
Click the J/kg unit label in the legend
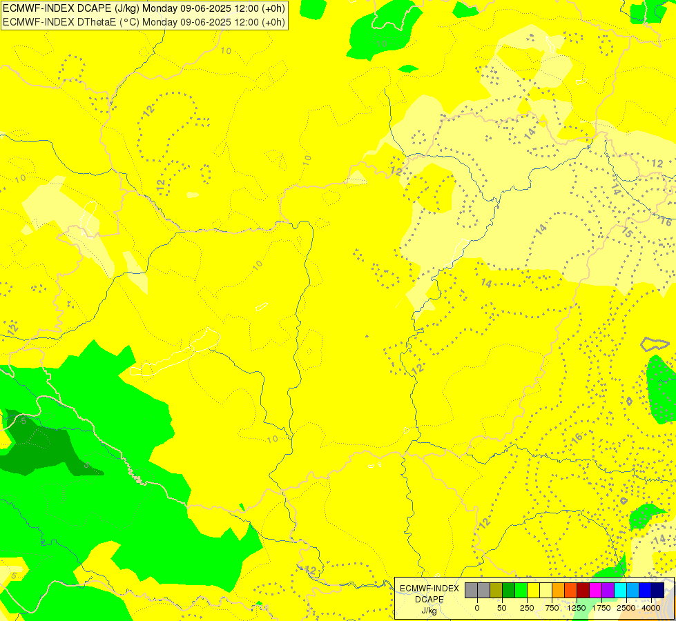click(x=429, y=611)
